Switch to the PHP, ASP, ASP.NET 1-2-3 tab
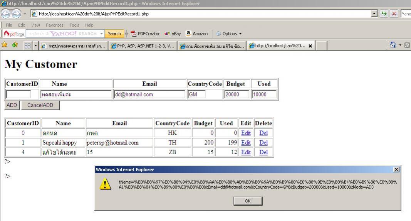This screenshot has height=221, width=411. coord(143,46)
